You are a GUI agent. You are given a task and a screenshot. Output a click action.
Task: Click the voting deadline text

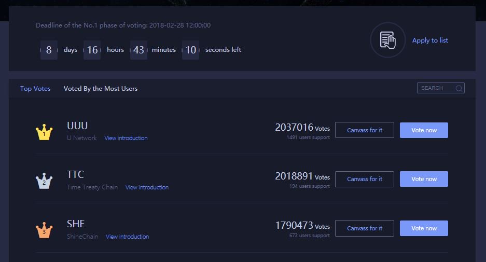(x=123, y=25)
